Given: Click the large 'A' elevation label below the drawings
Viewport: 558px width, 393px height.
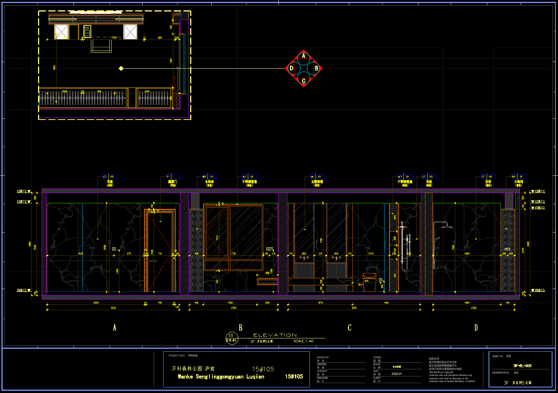Looking at the screenshot, I should pos(114,328).
